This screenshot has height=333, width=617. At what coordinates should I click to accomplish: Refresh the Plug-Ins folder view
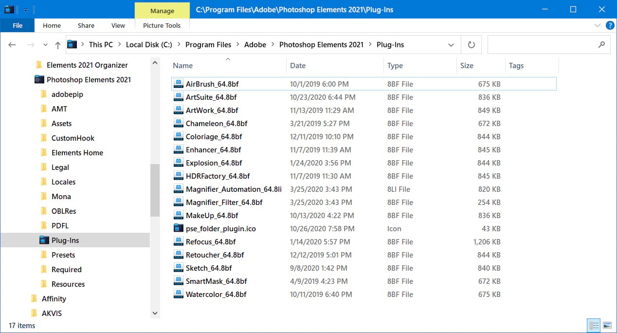point(471,45)
